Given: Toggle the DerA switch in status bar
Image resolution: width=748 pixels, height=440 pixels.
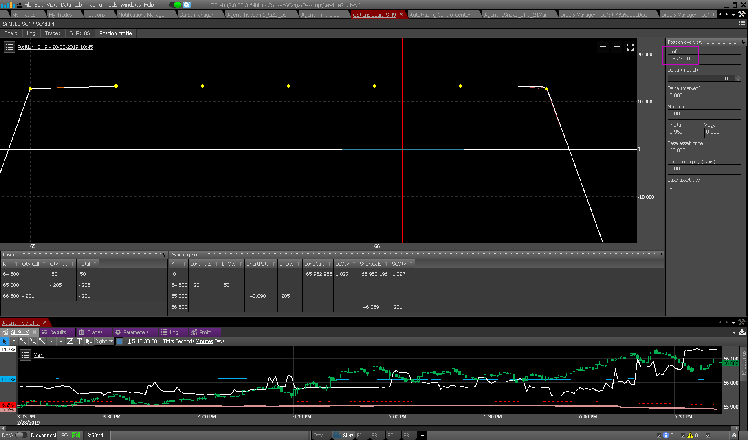Looking at the screenshot, I should coord(21,435).
